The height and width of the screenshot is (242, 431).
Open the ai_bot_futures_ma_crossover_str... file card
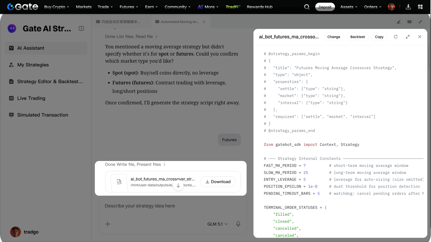pyautogui.click(x=173, y=182)
